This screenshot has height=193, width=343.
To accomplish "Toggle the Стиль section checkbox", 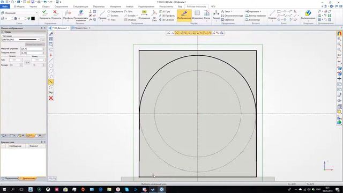I will tap(3, 32).
